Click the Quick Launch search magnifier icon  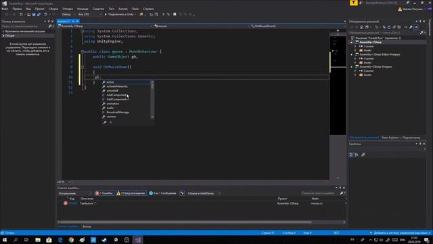point(408,3)
